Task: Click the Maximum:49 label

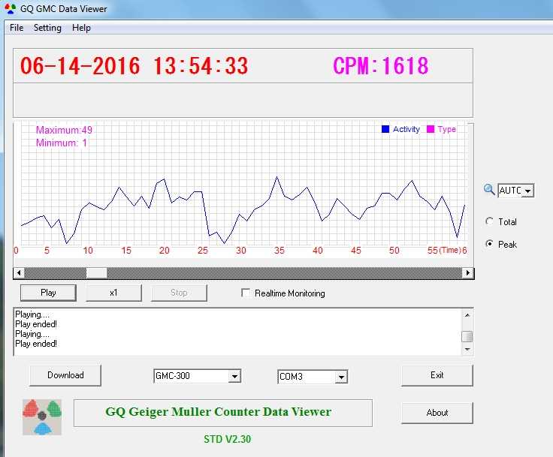Action: point(64,130)
